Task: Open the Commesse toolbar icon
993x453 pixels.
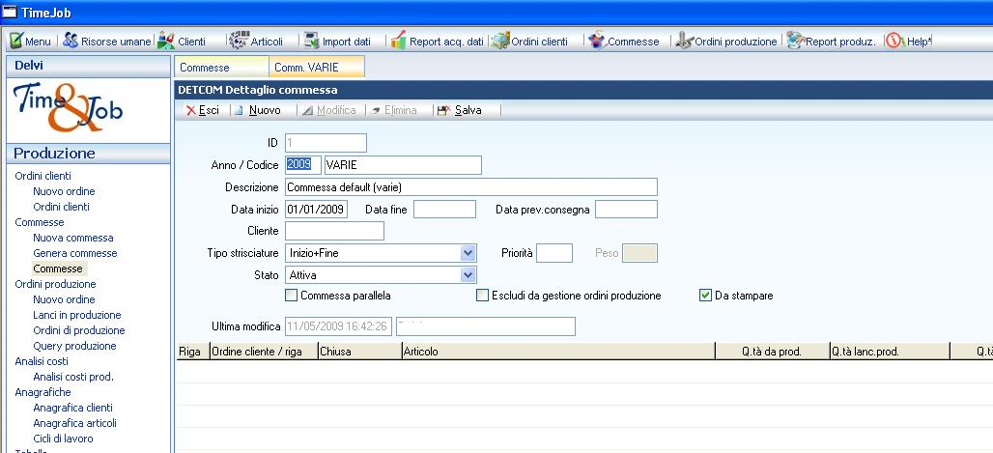Action: [597, 41]
